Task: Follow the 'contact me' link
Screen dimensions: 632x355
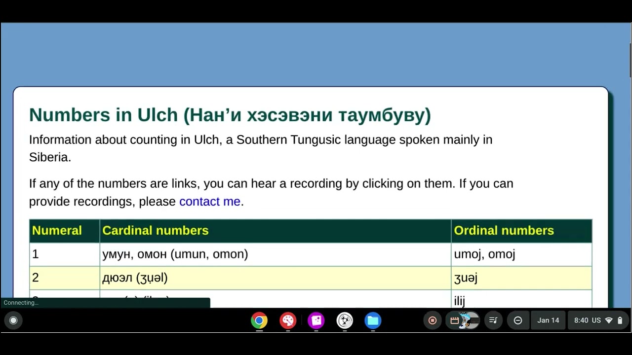Action: tap(210, 201)
